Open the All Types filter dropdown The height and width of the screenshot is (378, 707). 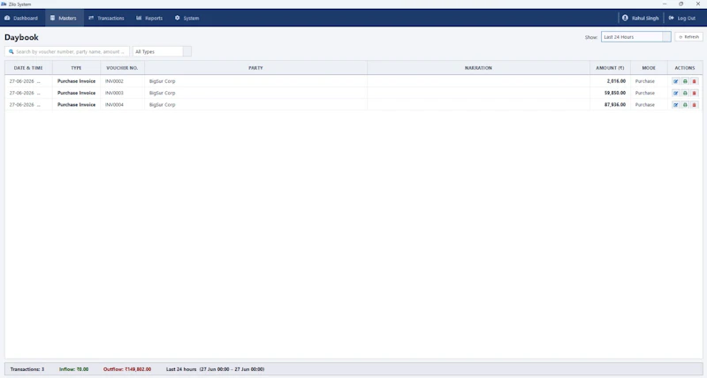(162, 52)
